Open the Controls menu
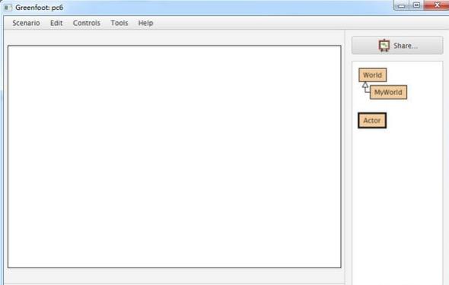 coord(87,23)
